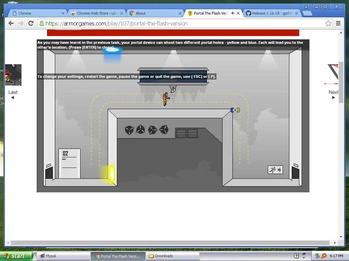Screen dimensions: 349x261
Task: Switch to the Release 1.16.18 GitHub tab
Action: [x=272, y=13]
